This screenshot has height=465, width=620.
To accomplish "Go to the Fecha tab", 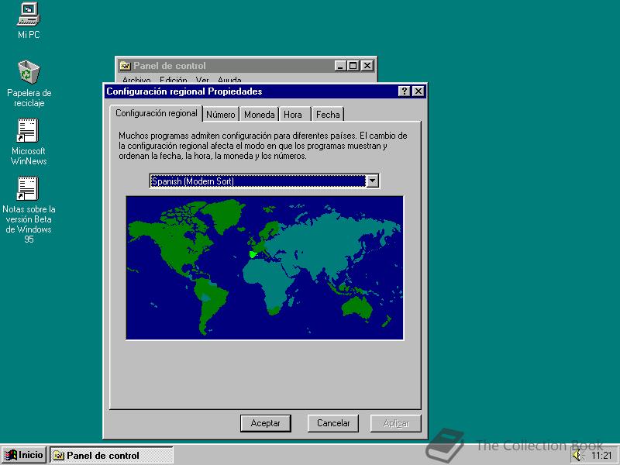I will click(x=328, y=114).
